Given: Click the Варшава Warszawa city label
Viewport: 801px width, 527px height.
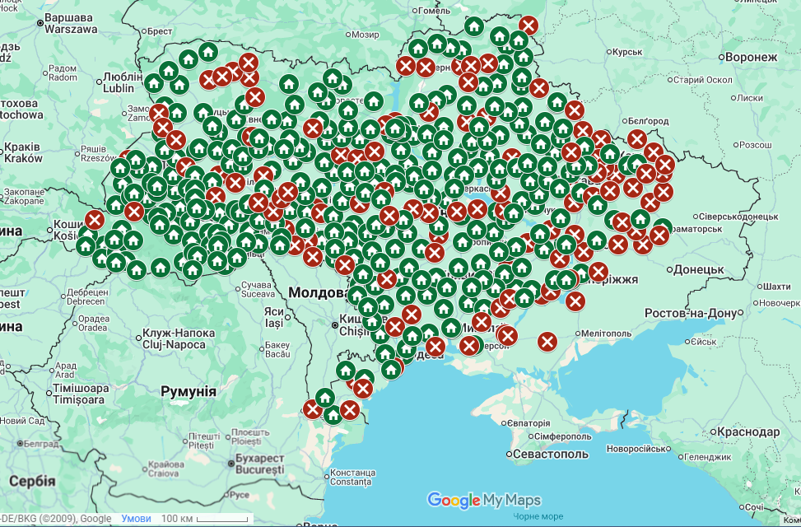Looking at the screenshot, I should point(70,24).
